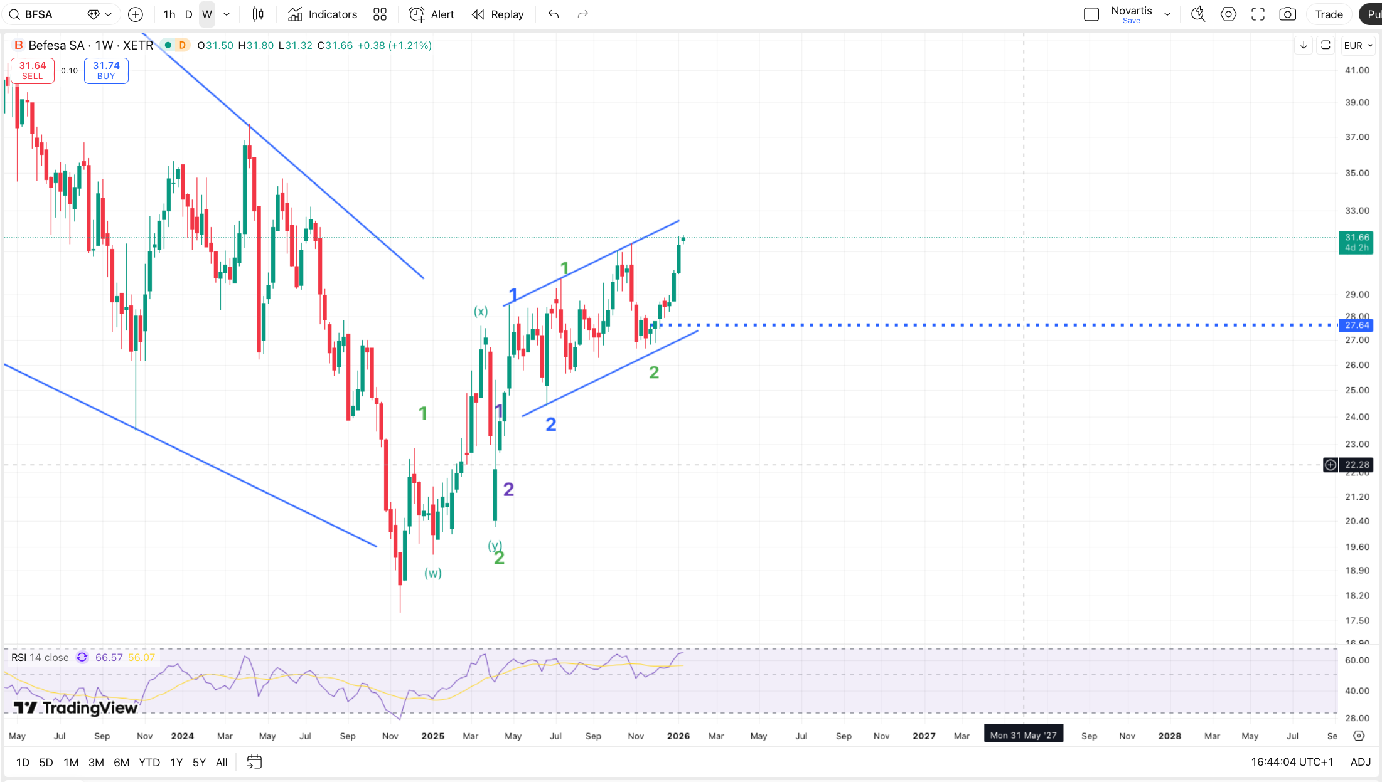The width and height of the screenshot is (1382, 782).
Task: Open the candlestick chart type selector
Action: (258, 14)
